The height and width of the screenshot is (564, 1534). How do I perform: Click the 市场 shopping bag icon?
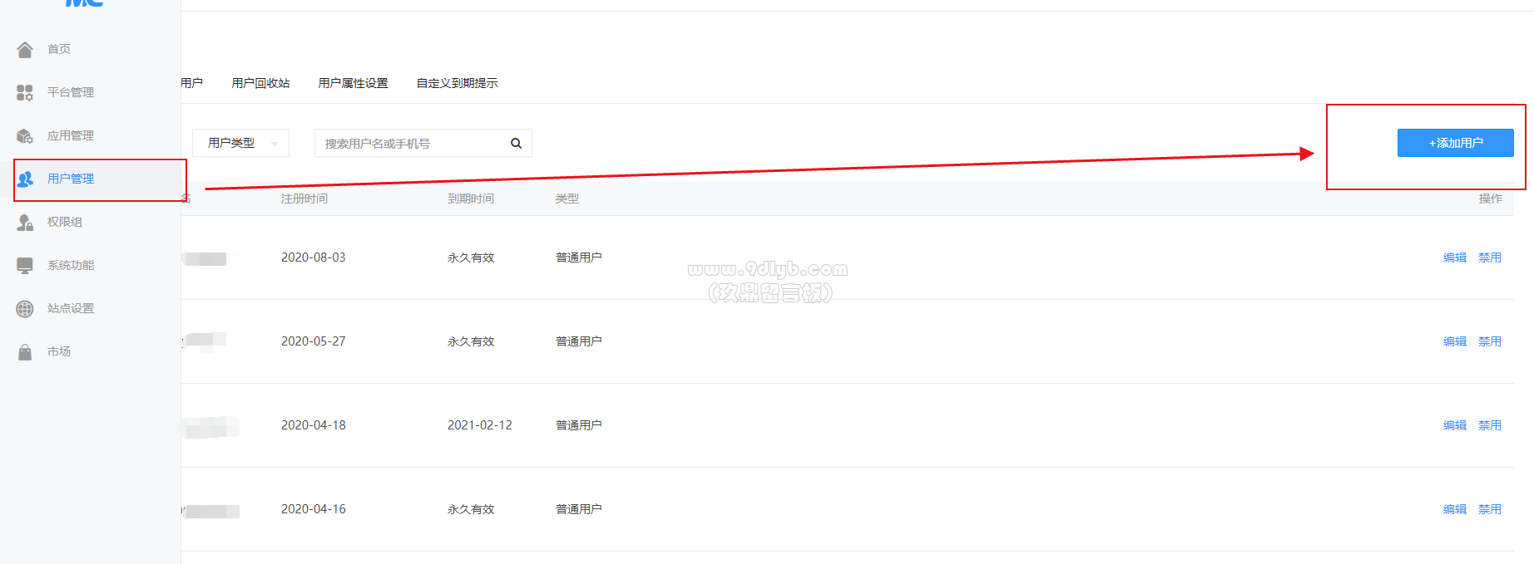pos(25,351)
